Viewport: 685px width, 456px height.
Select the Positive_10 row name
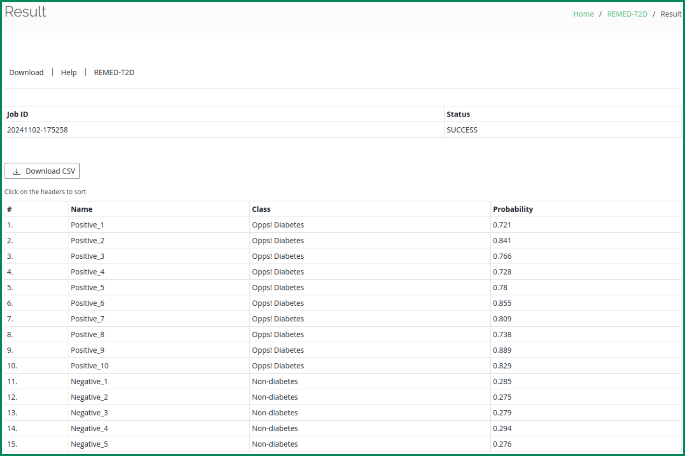click(90, 366)
